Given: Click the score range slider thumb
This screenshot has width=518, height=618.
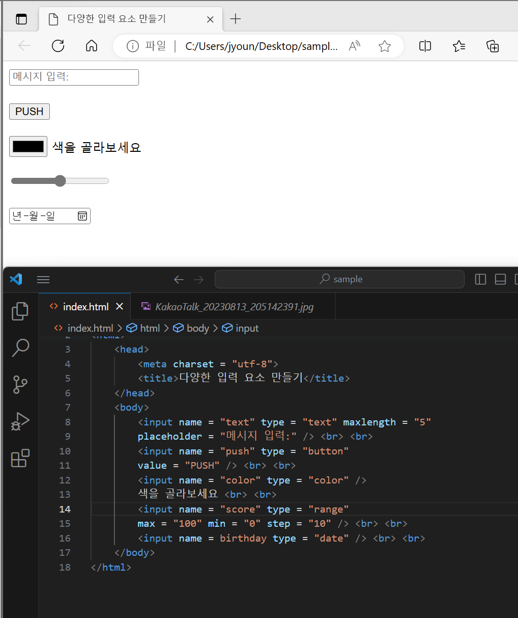Looking at the screenshot, I should coord(60,181).
